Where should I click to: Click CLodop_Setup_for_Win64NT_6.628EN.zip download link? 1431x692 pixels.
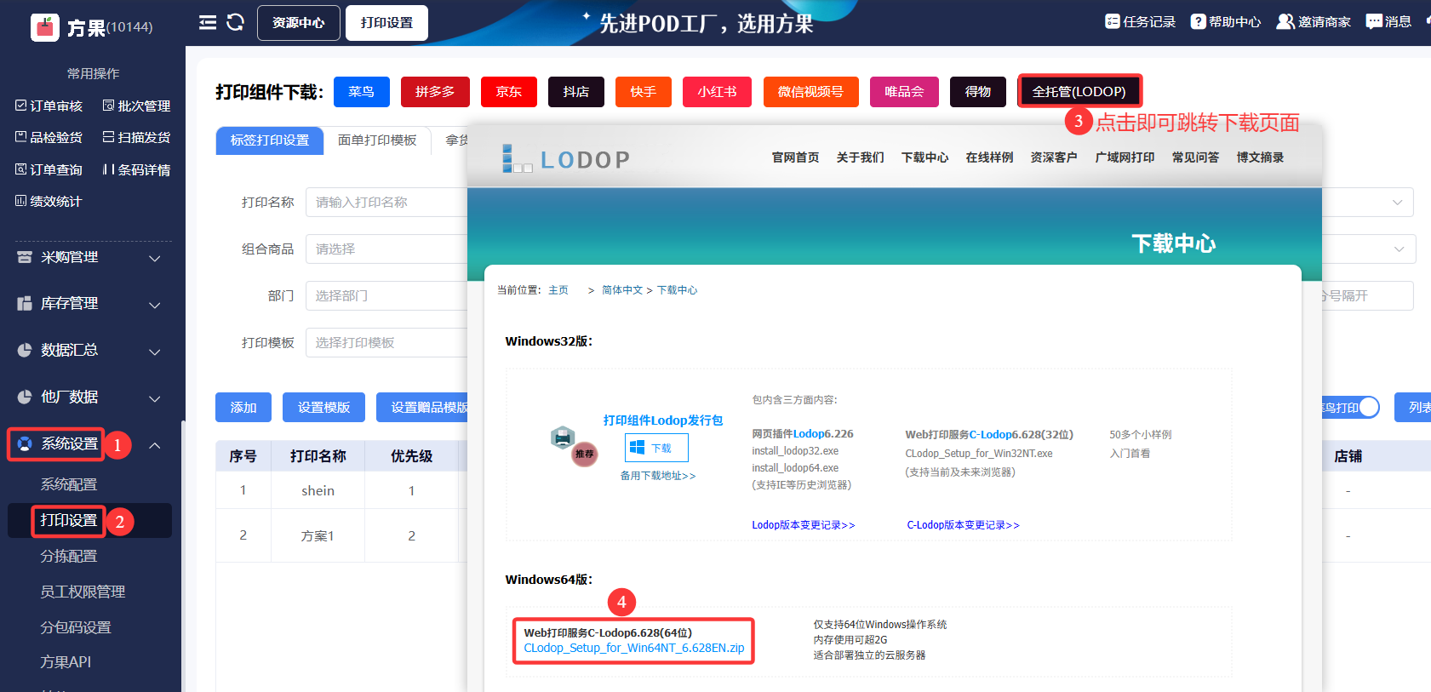(633, 649)
